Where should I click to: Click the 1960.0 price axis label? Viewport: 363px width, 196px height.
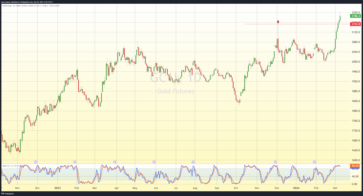tap(355, 72)
